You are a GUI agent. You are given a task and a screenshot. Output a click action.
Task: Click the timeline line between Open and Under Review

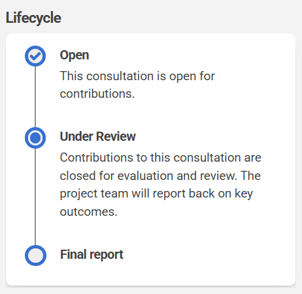point(35,97)
